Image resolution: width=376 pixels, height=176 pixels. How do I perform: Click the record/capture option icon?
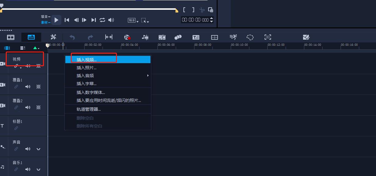[127, 37]
